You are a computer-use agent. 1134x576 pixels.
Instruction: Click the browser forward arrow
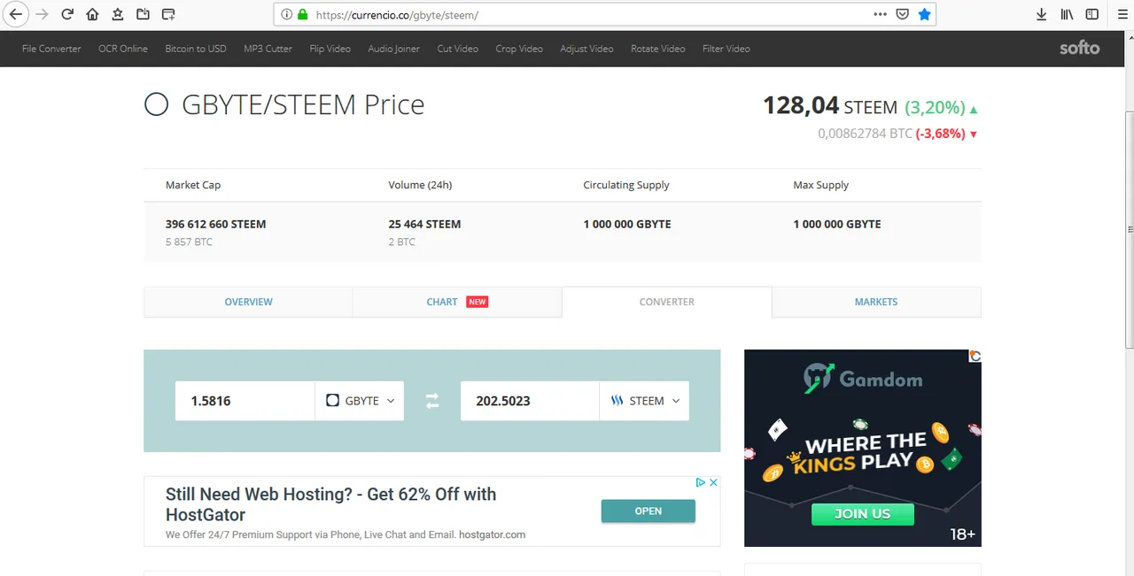point(42,14)
